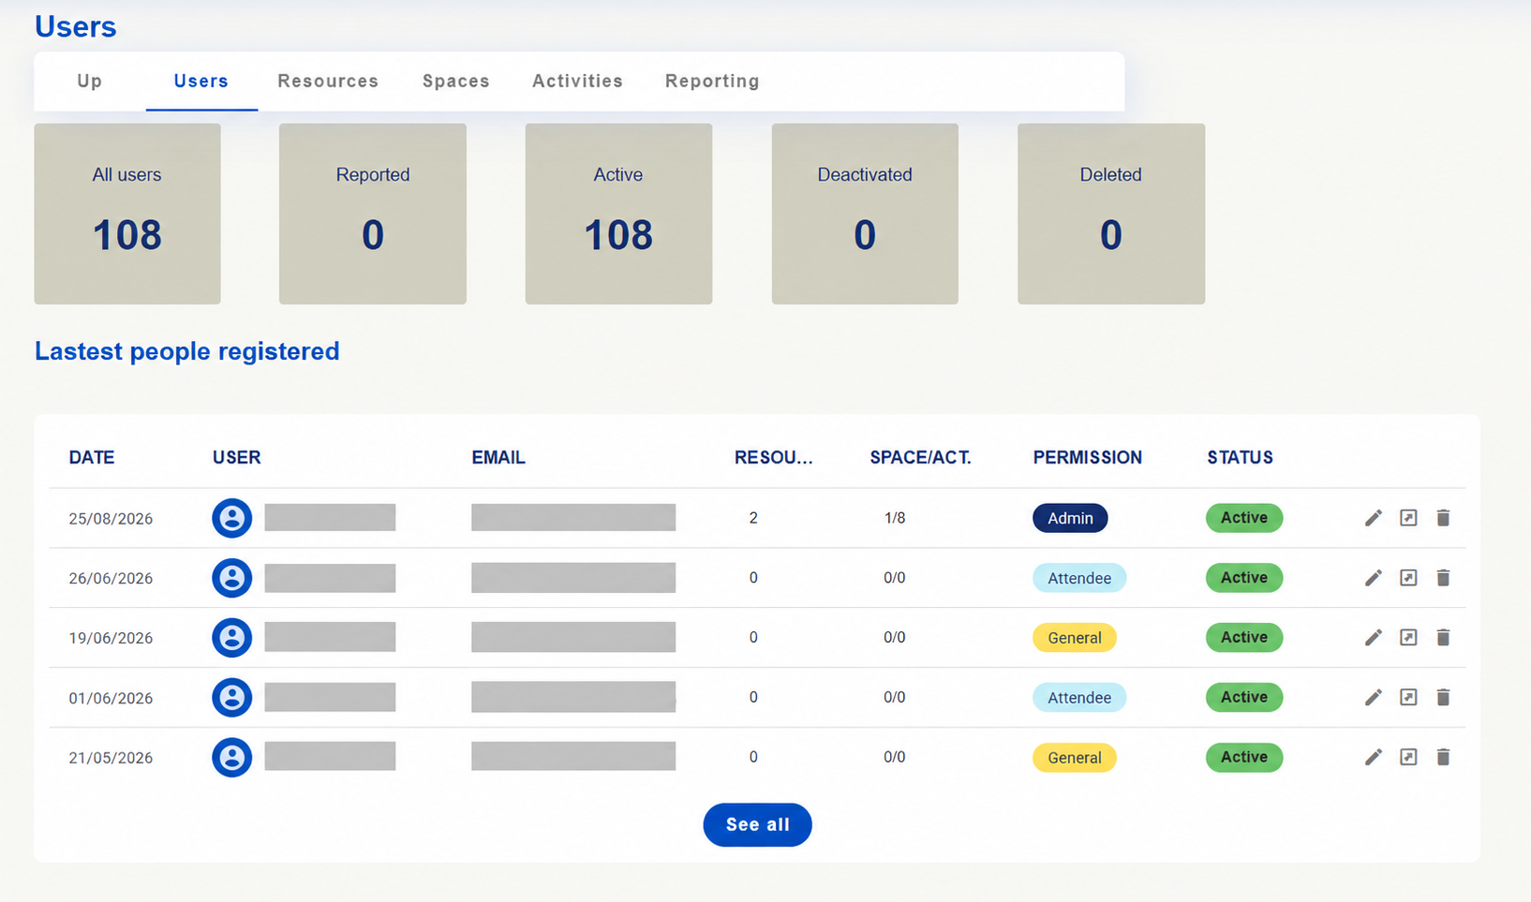Click avatar icon in 25/08/2026 row
The height and width of the screenshot is (902, 1531).
point(232,518)
